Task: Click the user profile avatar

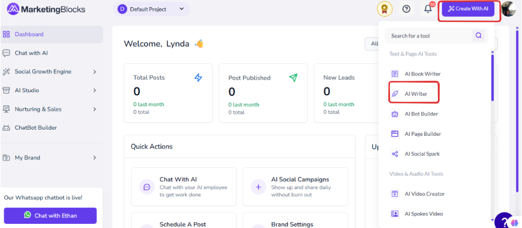Action: pos(508,9)
